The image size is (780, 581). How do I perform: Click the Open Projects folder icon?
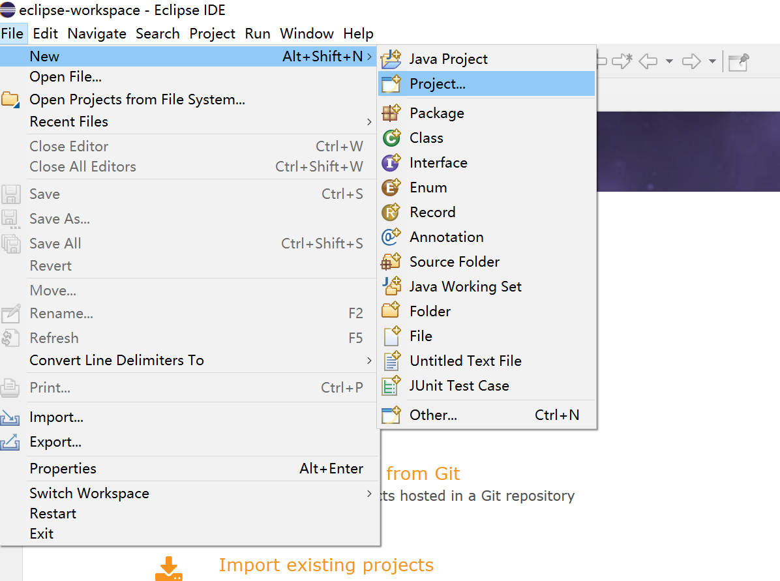click(x=10, y=100)
